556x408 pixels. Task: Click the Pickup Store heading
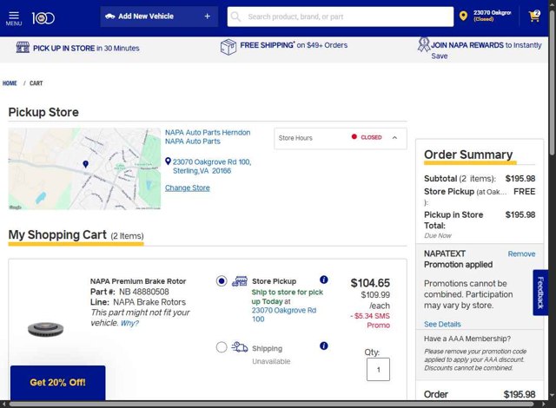click(x=43, y=112)
